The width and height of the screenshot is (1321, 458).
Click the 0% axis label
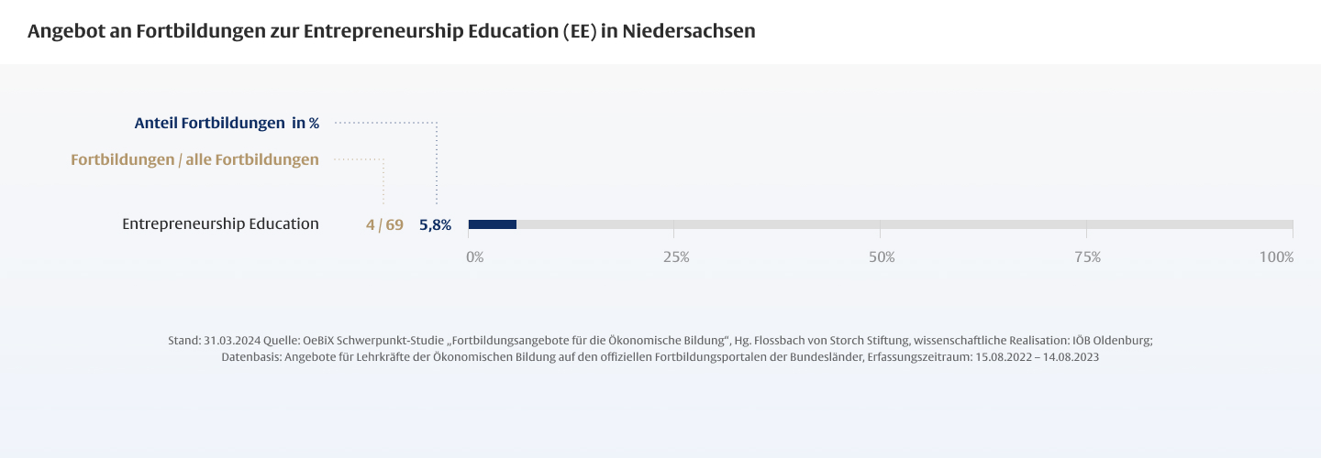(474, 257)
